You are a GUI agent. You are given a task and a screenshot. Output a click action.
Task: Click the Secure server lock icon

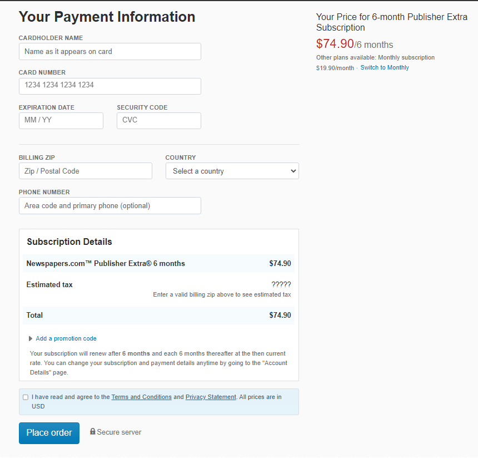click(x=93, y=431)
